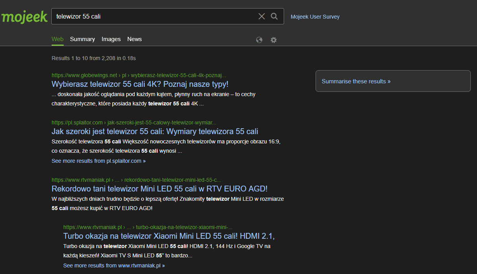Viewport: 477px width, 274px height.
Task: Click snippet starting 'Szerokość telewizora 55 cali'
Action: click(166, 146)
